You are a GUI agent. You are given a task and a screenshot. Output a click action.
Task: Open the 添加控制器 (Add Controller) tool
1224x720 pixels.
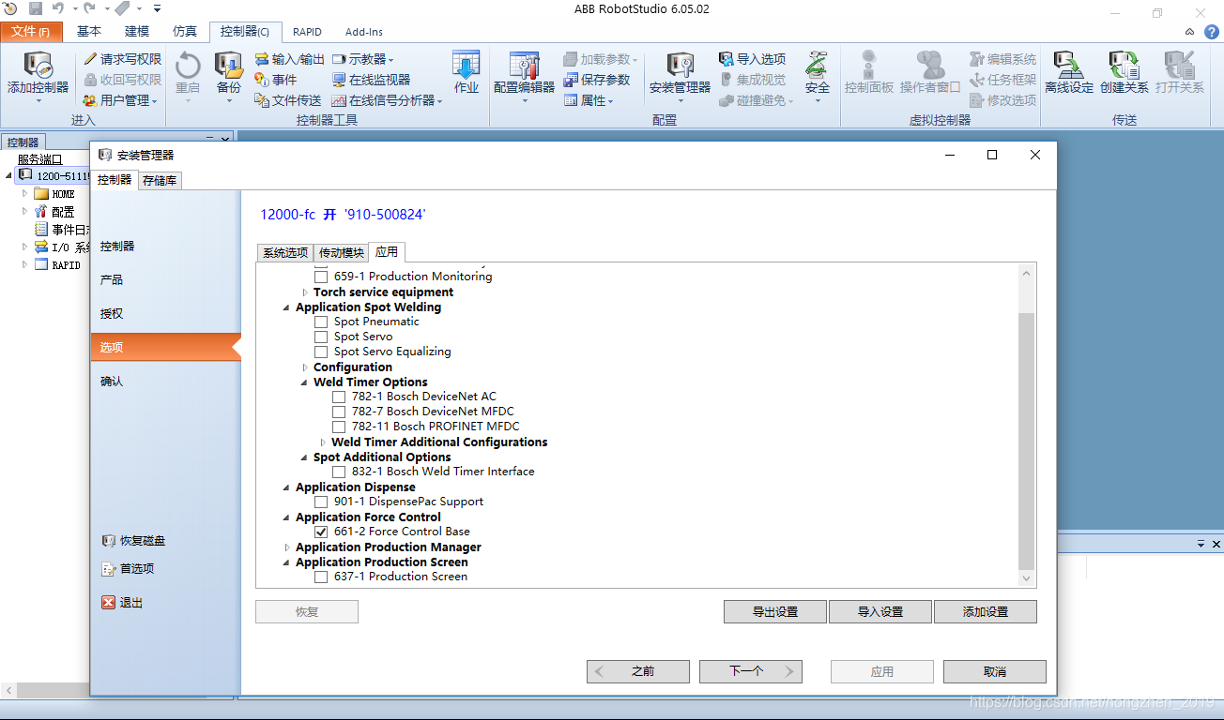click(38, 75)
